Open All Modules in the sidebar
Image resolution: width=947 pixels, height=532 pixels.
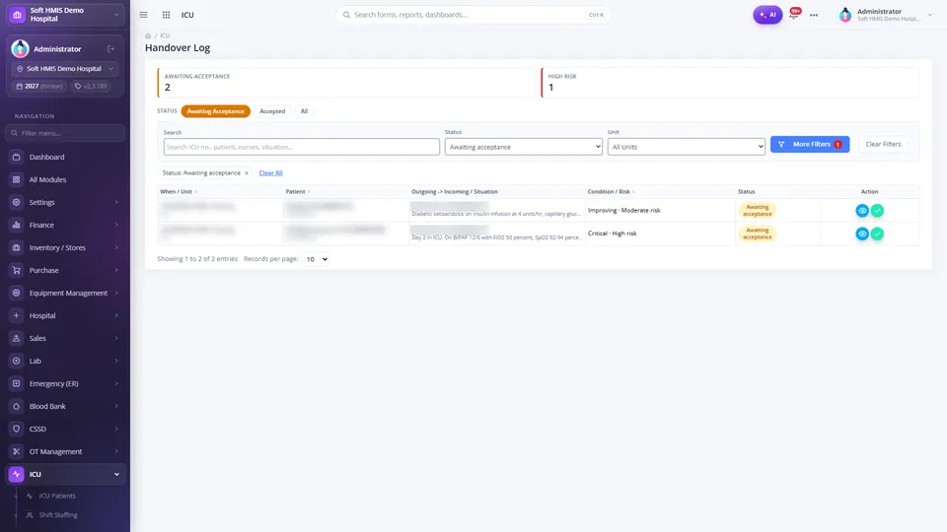pyautogui.click(x=65, y=179)
